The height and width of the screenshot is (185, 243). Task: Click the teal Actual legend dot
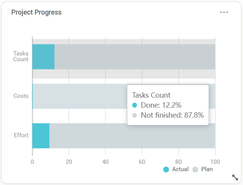166,169
